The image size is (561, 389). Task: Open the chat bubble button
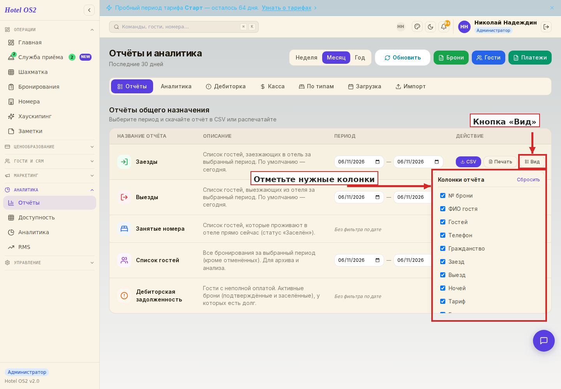[x=544, y=341]
